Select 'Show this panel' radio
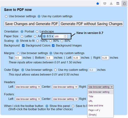The height and width of the screenshot is (118, 128). (47, 106)
